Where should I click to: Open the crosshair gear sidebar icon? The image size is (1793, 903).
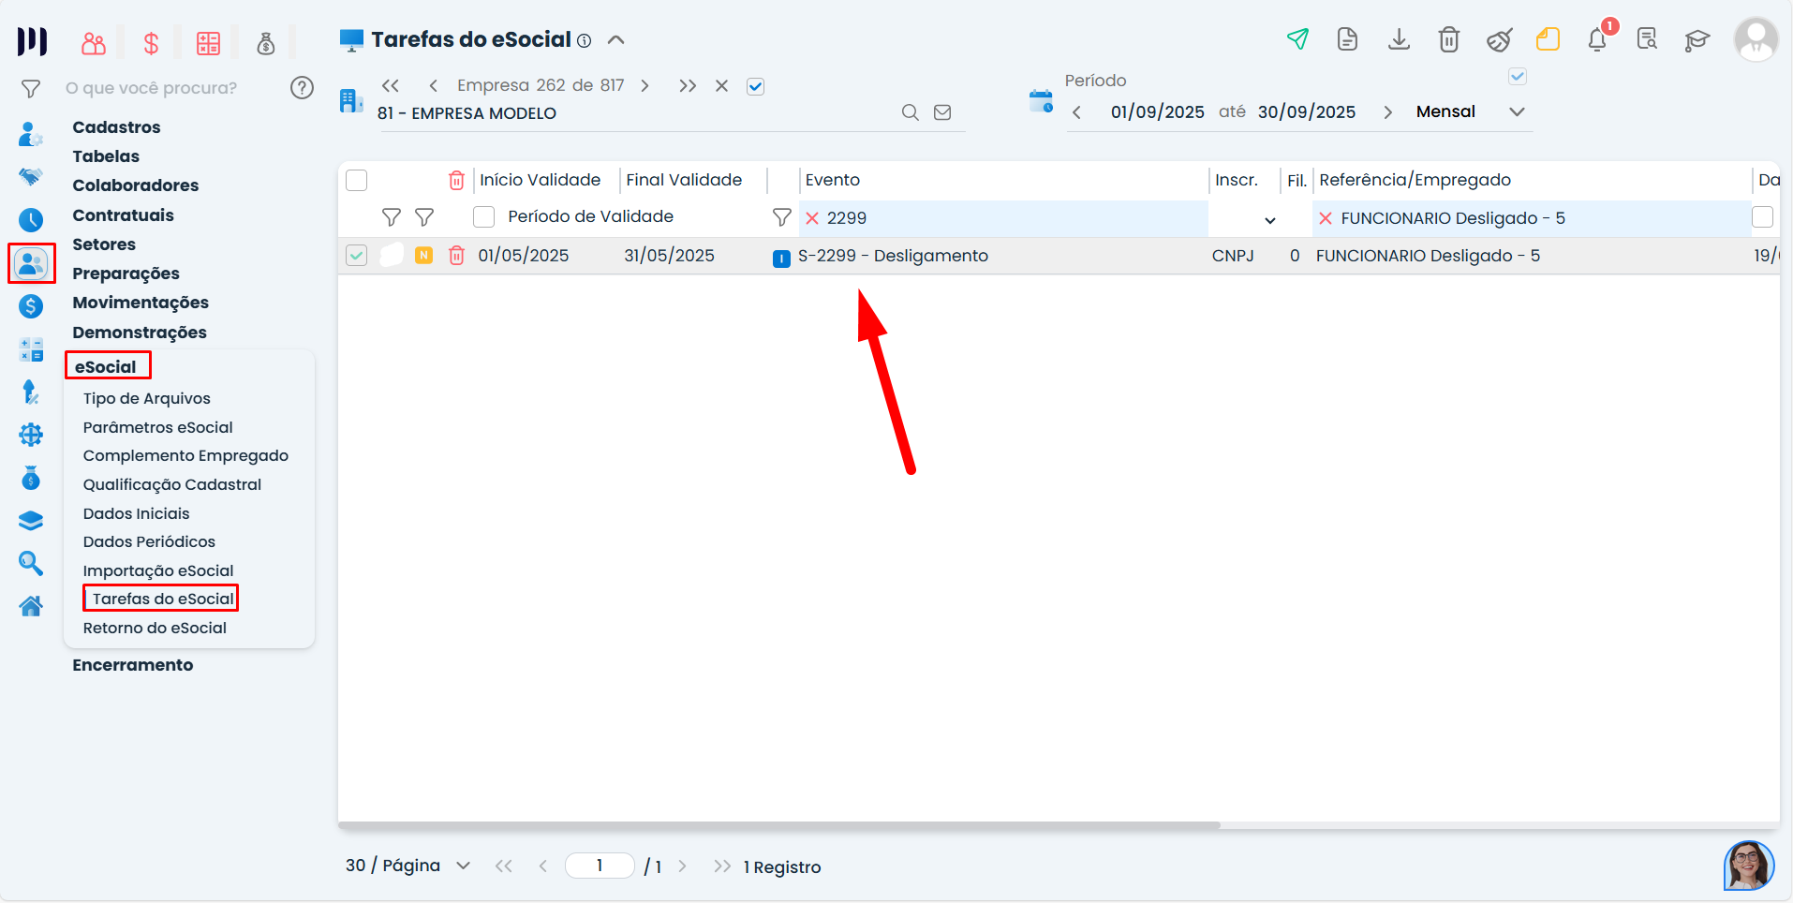tap(31, 435)
